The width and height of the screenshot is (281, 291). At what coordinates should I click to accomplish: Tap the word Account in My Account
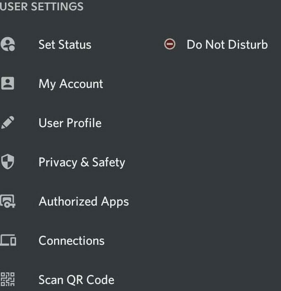point(81,84)
